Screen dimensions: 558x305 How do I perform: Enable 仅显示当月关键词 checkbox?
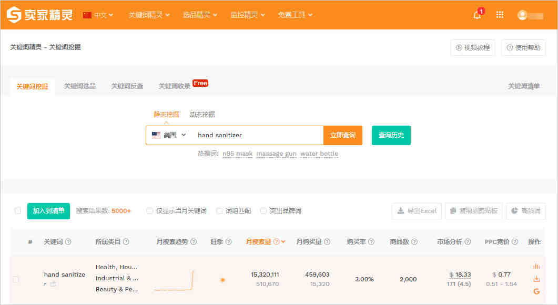150,211
